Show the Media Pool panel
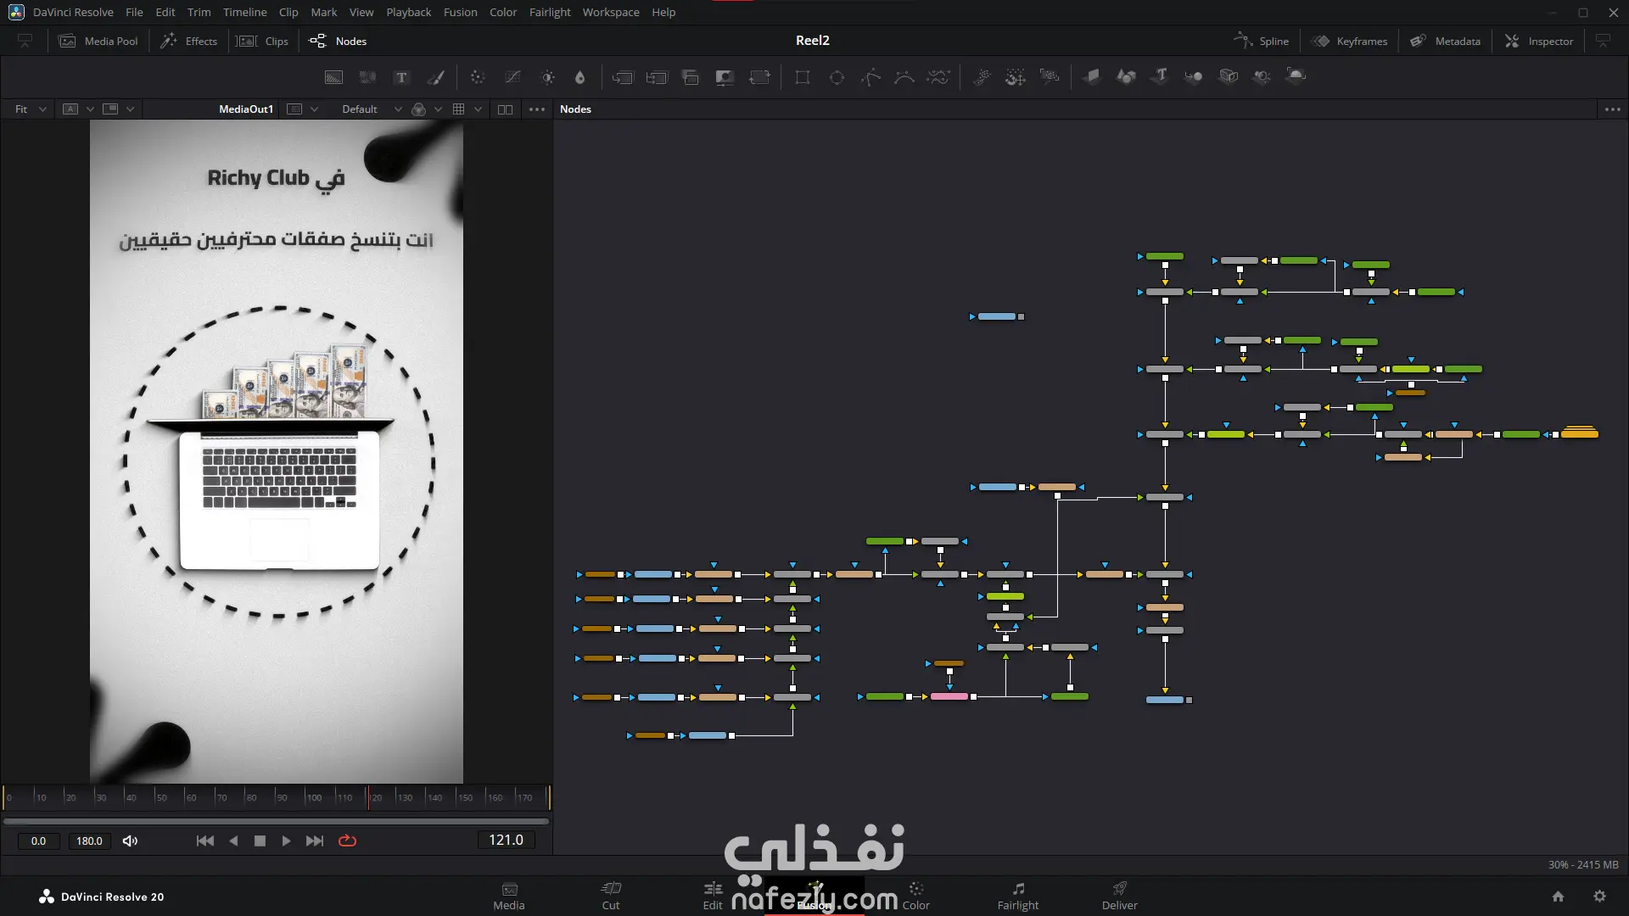 coord(98,41)
